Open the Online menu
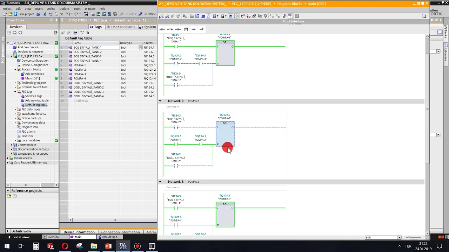The width and height of the screenshot is (449, 252). tap(51, 9)
